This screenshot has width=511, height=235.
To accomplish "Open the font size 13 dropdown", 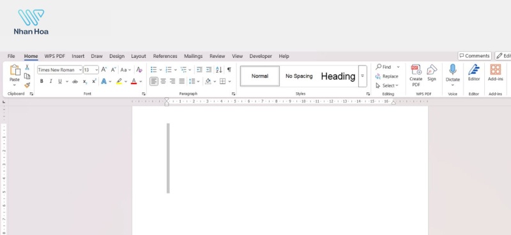I will [97, 70].
